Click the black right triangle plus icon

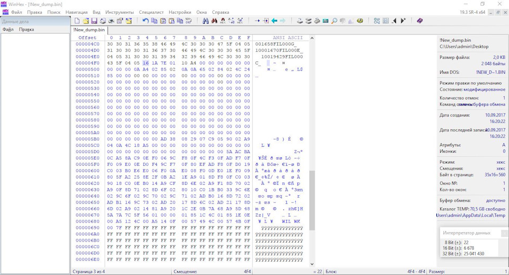tap(403, 21)
